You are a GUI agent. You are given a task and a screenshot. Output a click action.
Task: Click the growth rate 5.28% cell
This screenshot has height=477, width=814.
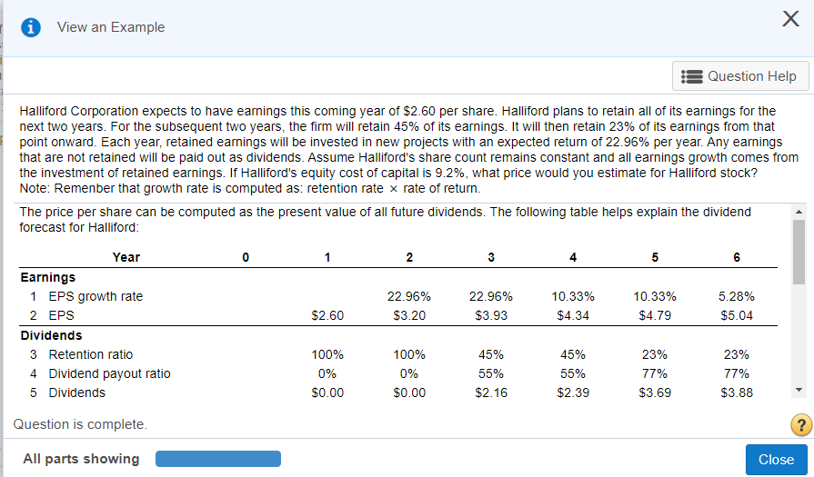pyautogui.click(x=737, y=296)
